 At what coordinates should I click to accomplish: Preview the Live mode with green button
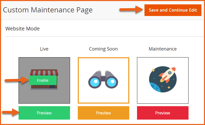pos(44,113)
